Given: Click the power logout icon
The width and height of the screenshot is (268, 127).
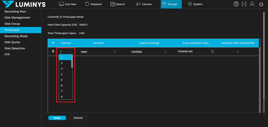Looking at the screenshot, I should pyautogui.click(x=261, y=4).
